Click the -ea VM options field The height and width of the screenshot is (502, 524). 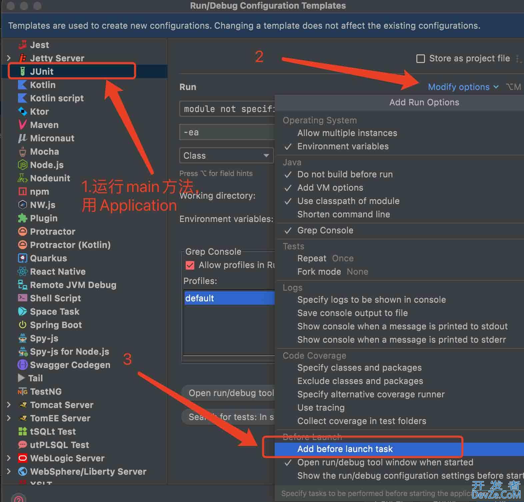(227, 132)
